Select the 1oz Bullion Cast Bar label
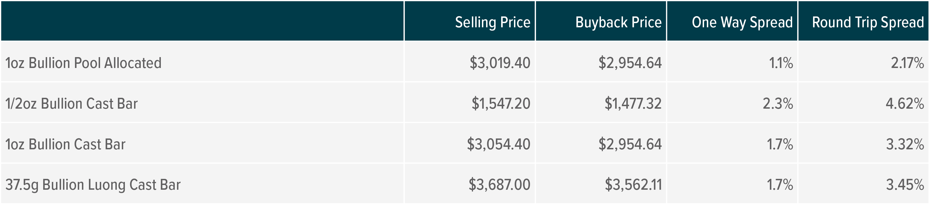The width and height of the screenshot is (929, 207). 65,145
